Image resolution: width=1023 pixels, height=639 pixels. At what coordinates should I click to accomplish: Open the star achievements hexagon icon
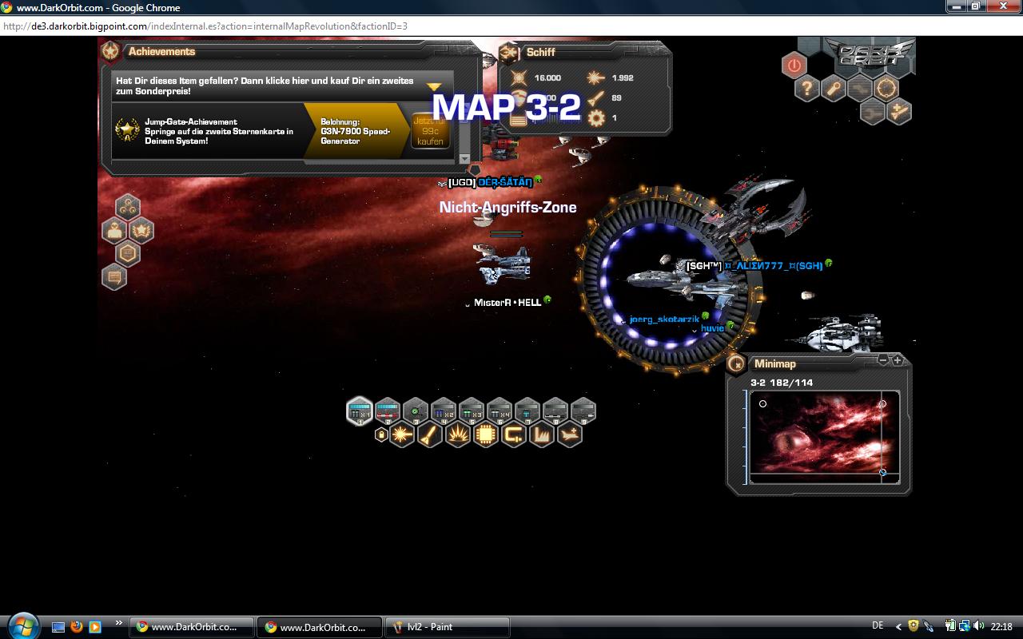point(141,231)
